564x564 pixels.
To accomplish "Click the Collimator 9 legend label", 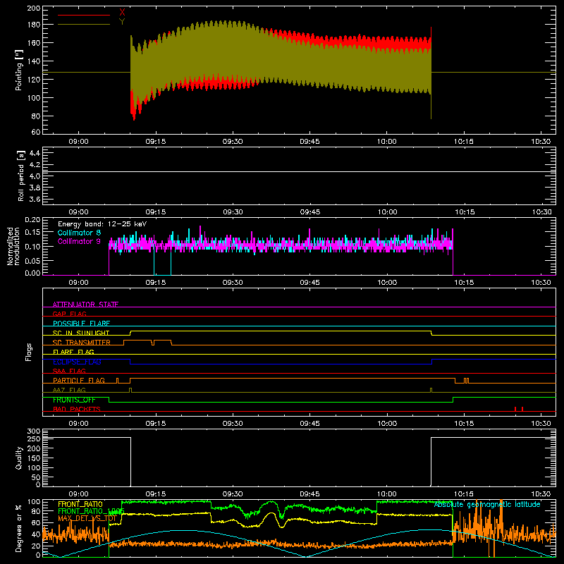I will [79, 241].
